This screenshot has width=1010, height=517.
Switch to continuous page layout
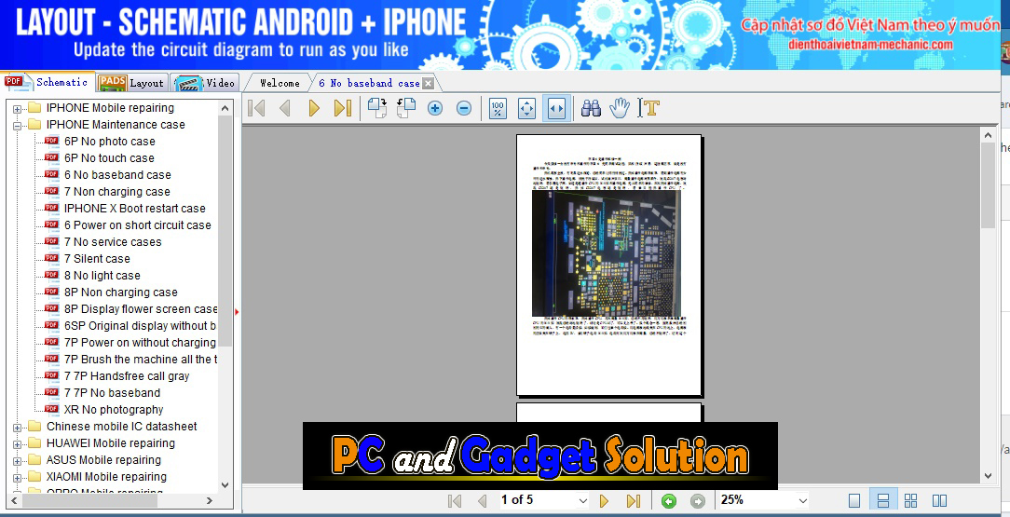883,500
